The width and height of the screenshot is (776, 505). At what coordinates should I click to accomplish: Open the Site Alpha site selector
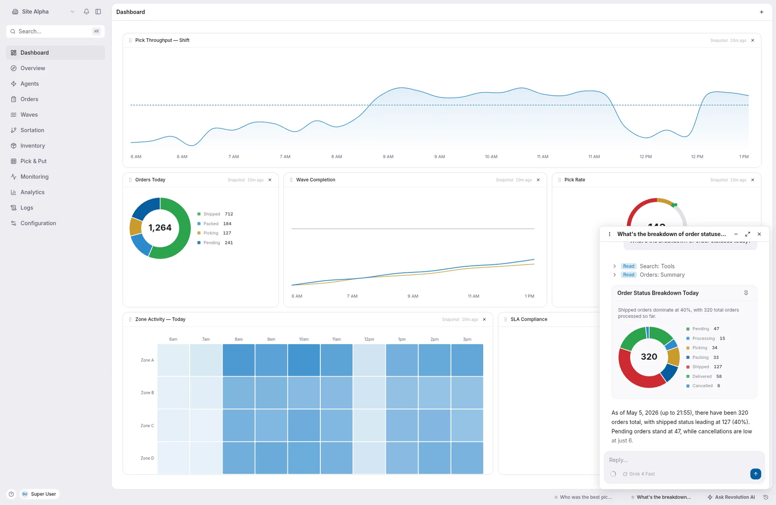(43, 12)
